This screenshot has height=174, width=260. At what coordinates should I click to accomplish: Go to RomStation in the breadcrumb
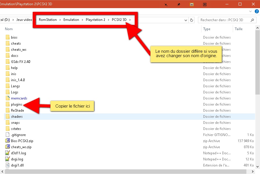click(x=48, y=20)
